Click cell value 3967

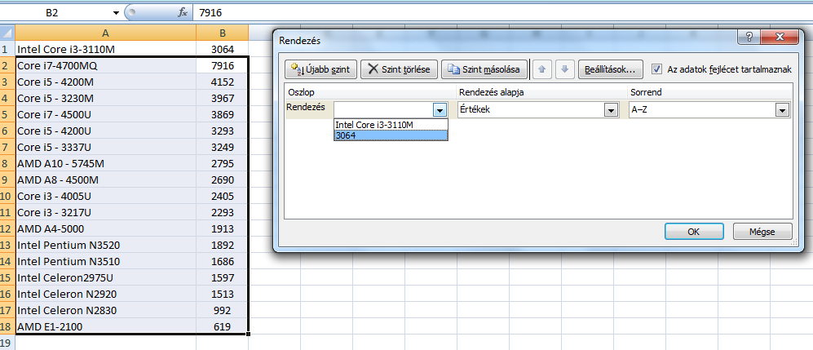(223, 98)
